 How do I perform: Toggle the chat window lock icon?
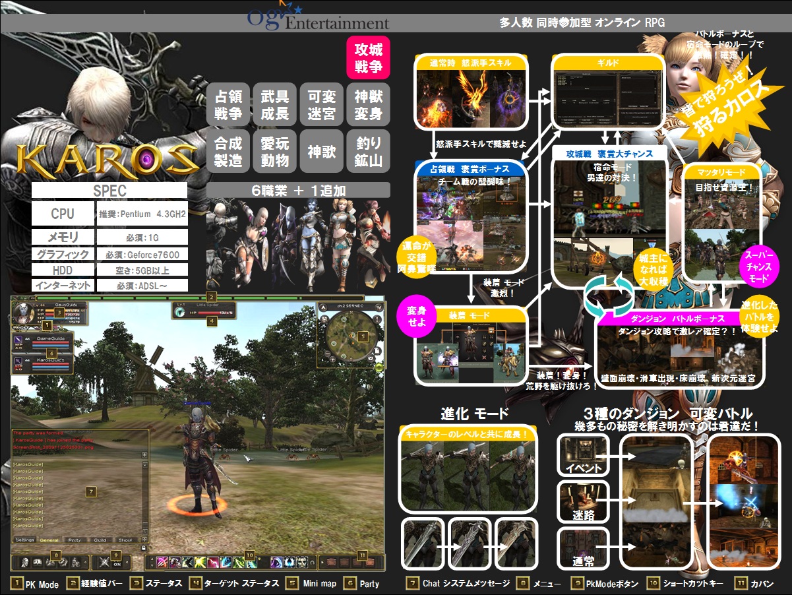tap(144, 548)
